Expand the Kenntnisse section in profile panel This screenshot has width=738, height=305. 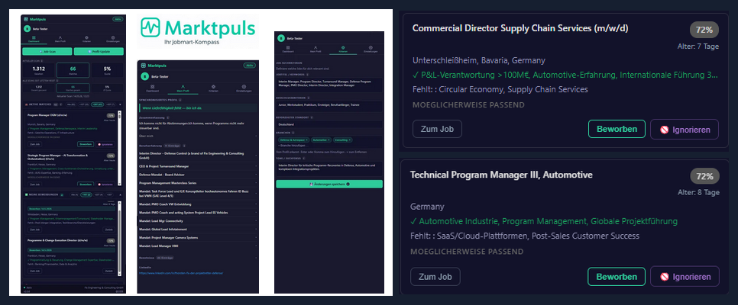tap(198, 258)
